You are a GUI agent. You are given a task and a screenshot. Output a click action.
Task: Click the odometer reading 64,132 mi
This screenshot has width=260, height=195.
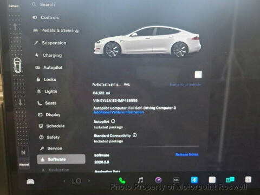[x=101, y=93]
